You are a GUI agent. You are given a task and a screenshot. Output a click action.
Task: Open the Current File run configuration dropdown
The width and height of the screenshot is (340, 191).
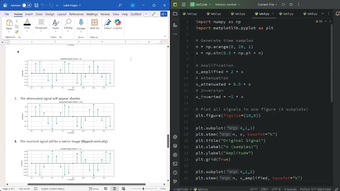[267, 5]
